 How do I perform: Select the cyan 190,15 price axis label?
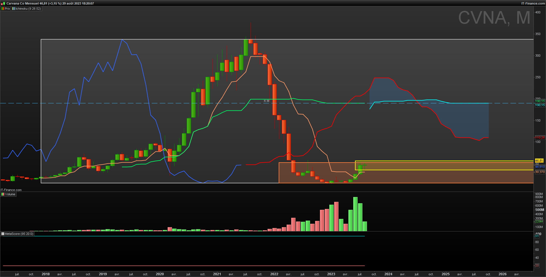pyautogui.click(x=540, y=105)
